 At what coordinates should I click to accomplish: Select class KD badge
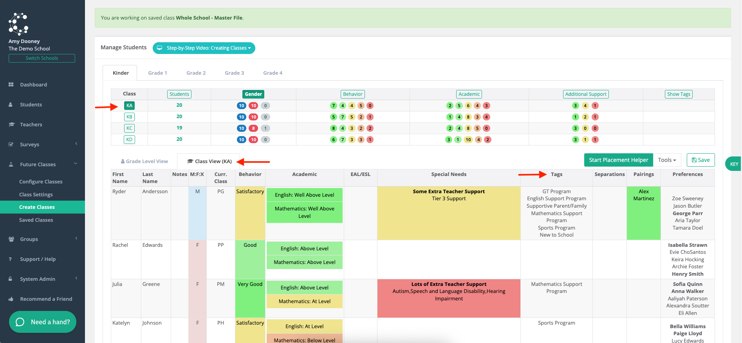click(129, 140)
